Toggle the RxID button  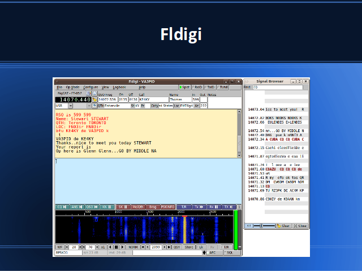(x=197, y=88)
